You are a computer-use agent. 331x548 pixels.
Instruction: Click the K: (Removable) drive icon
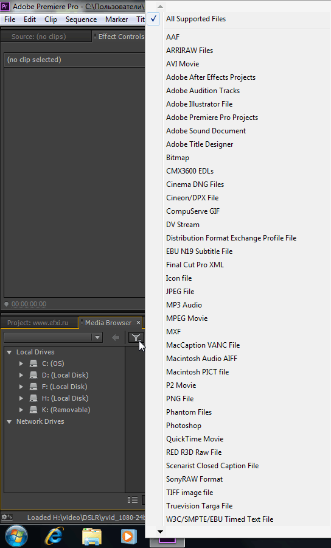[x=33, y=410]
